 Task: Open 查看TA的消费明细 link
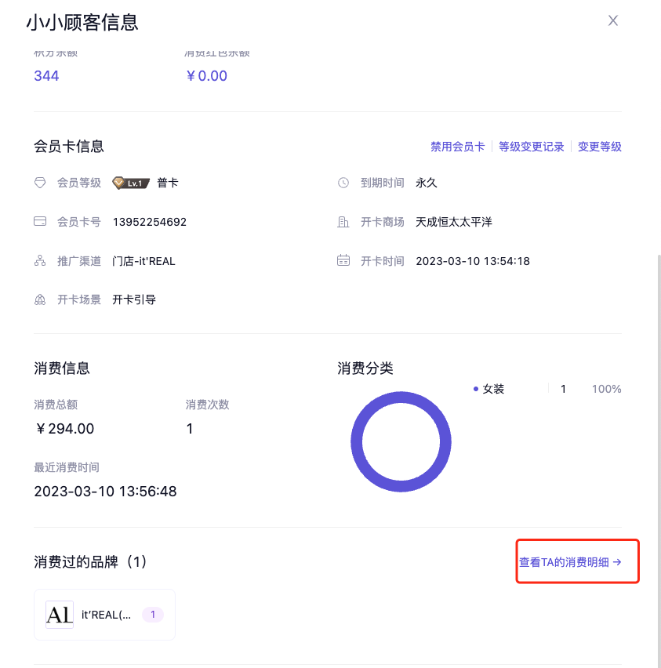pyautogui.click(x=570, y=562)
